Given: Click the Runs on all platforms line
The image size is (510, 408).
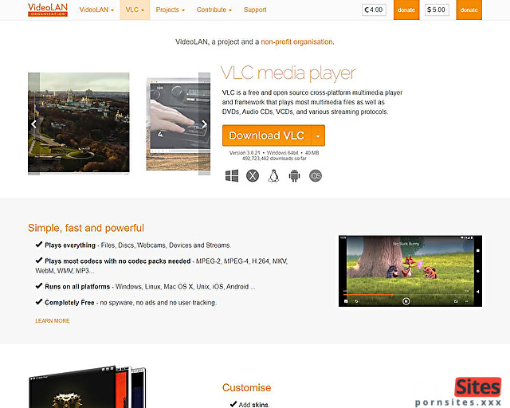Looking at the screenshot, I should click(x=145, y=286).
